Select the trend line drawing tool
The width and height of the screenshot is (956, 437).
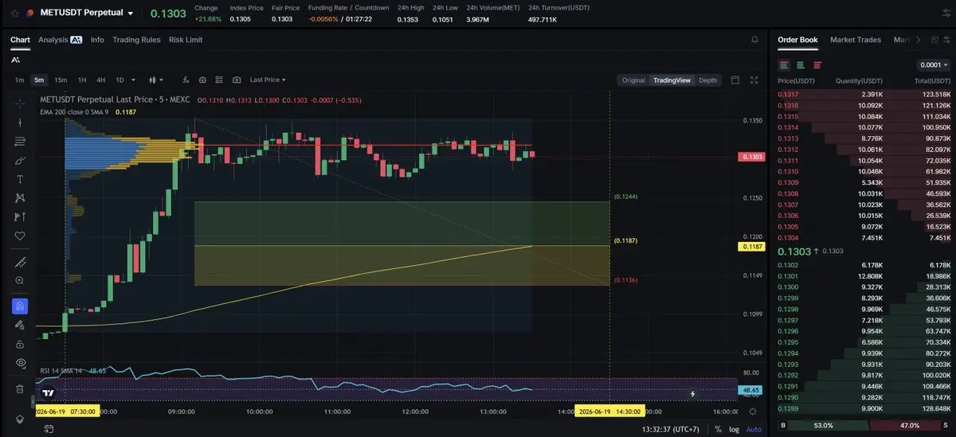20,122
